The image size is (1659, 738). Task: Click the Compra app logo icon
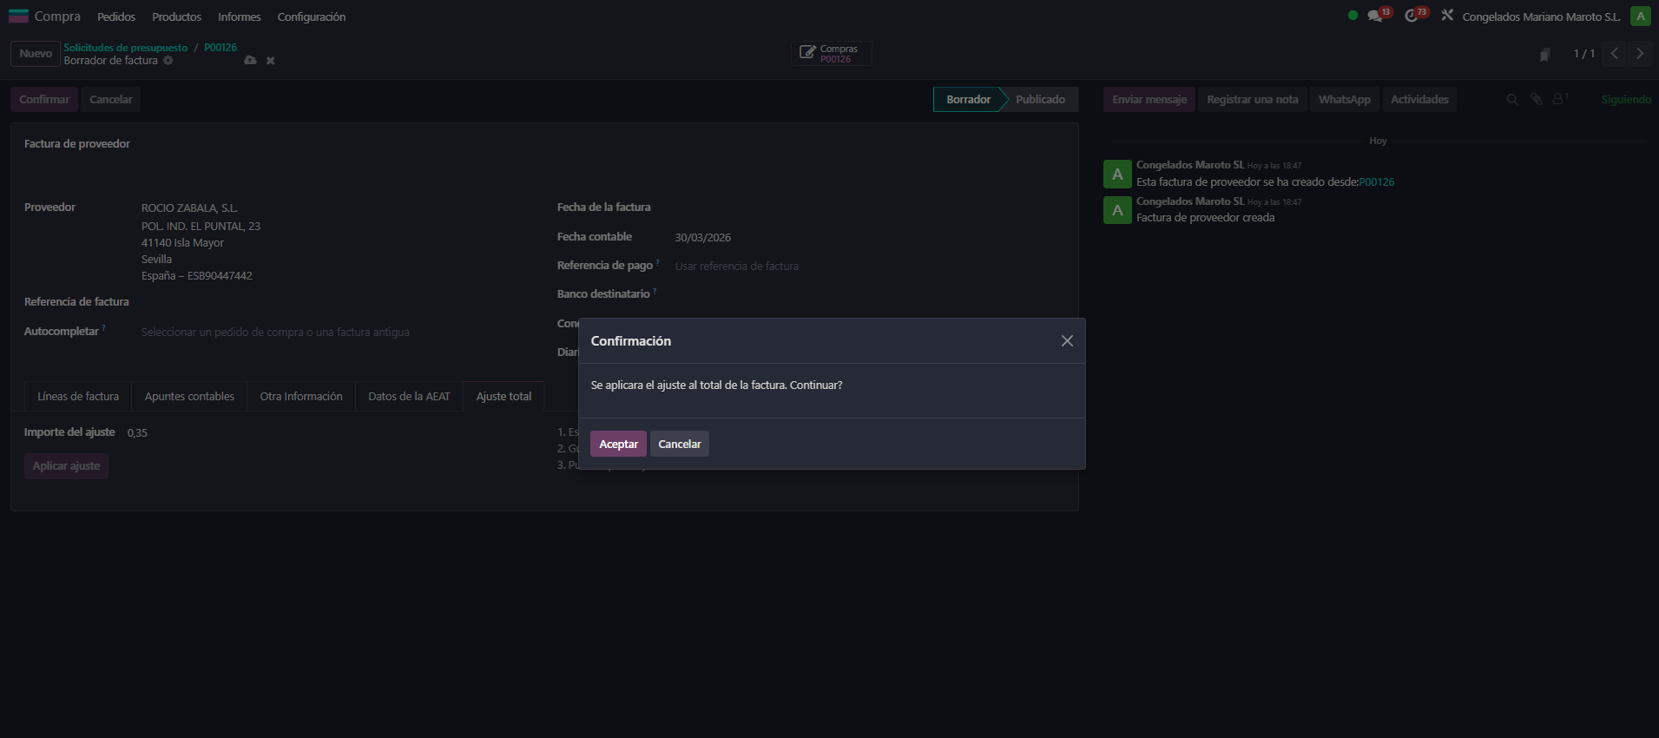pyautogui.click(x=18, y=16)
